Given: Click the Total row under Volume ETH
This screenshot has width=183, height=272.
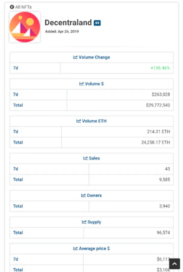Looking at the screenshot, I should click(18, 142).
